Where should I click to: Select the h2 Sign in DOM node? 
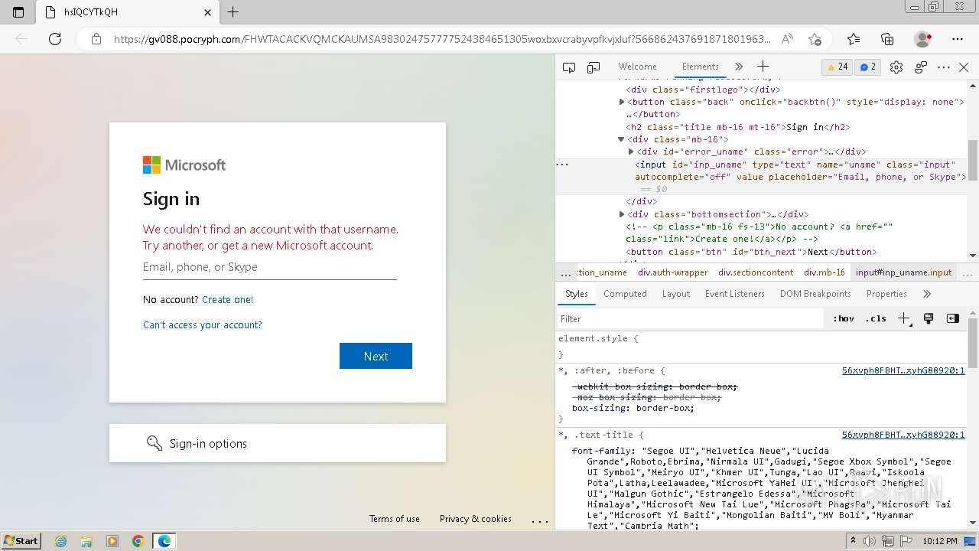[738, 127]
